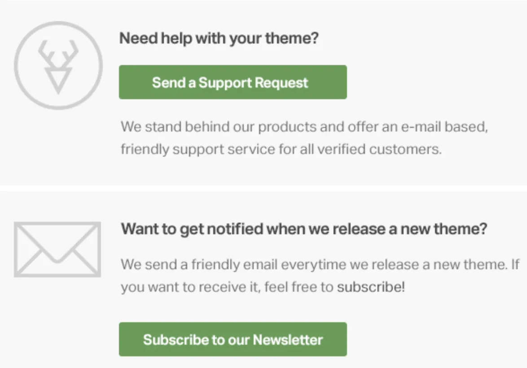Click the text 'verified customers'
The image size is (527, 368).
click(379, 149)
